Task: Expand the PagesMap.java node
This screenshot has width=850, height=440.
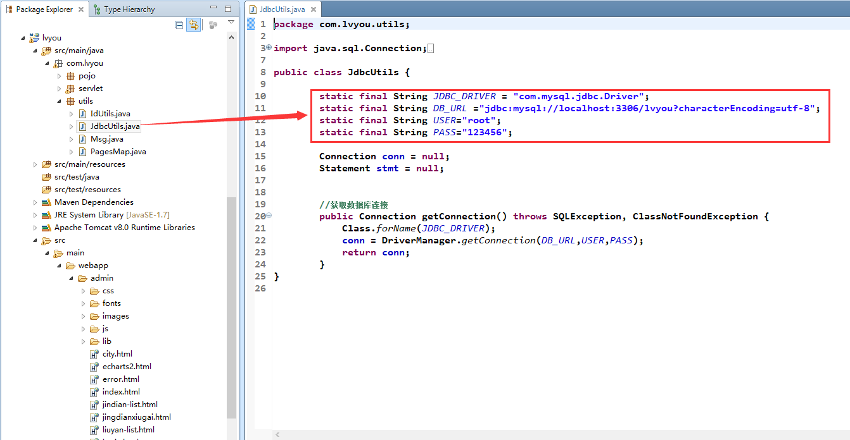Action: [72, 152]
